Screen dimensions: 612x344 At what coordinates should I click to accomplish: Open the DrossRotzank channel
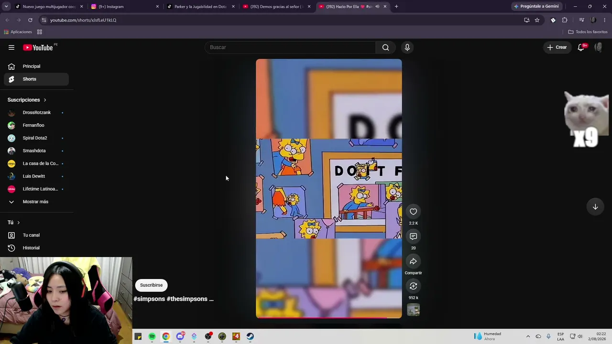(x=36, y=113)
